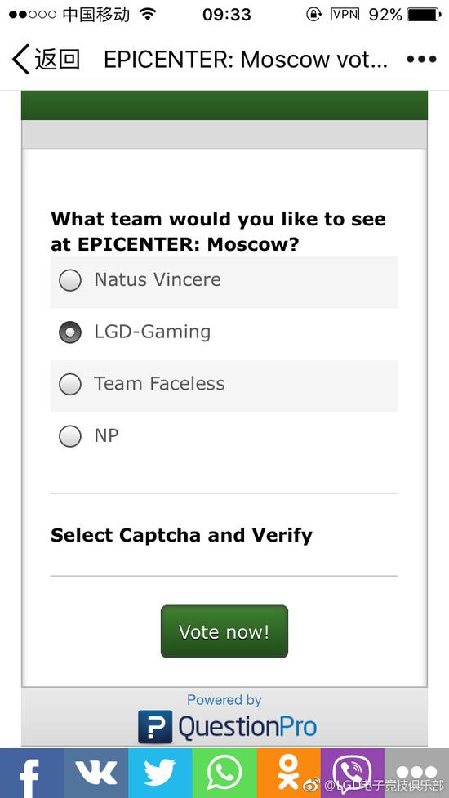449x798 pixels.
Task: Tweet using the Twitter share icon
Action: 160,773
